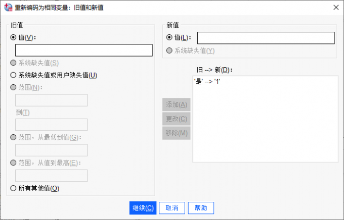Select the 新值 值(L) radio button

[x=169, y=37]
